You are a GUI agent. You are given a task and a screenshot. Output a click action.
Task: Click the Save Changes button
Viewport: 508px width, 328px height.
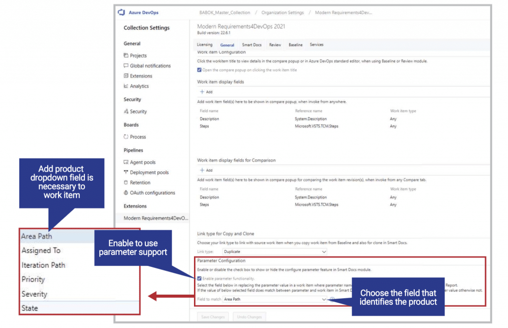213,317
